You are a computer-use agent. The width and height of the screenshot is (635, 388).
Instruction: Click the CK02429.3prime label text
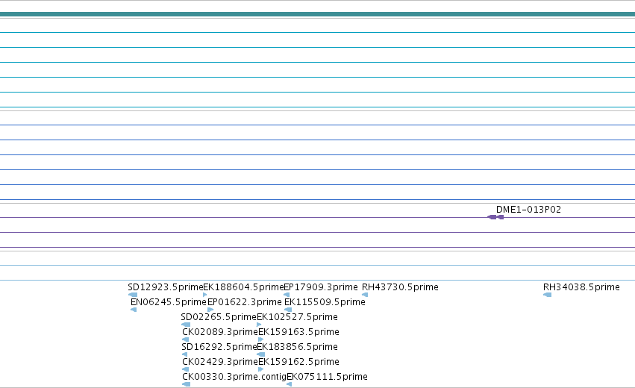[220, 362]
